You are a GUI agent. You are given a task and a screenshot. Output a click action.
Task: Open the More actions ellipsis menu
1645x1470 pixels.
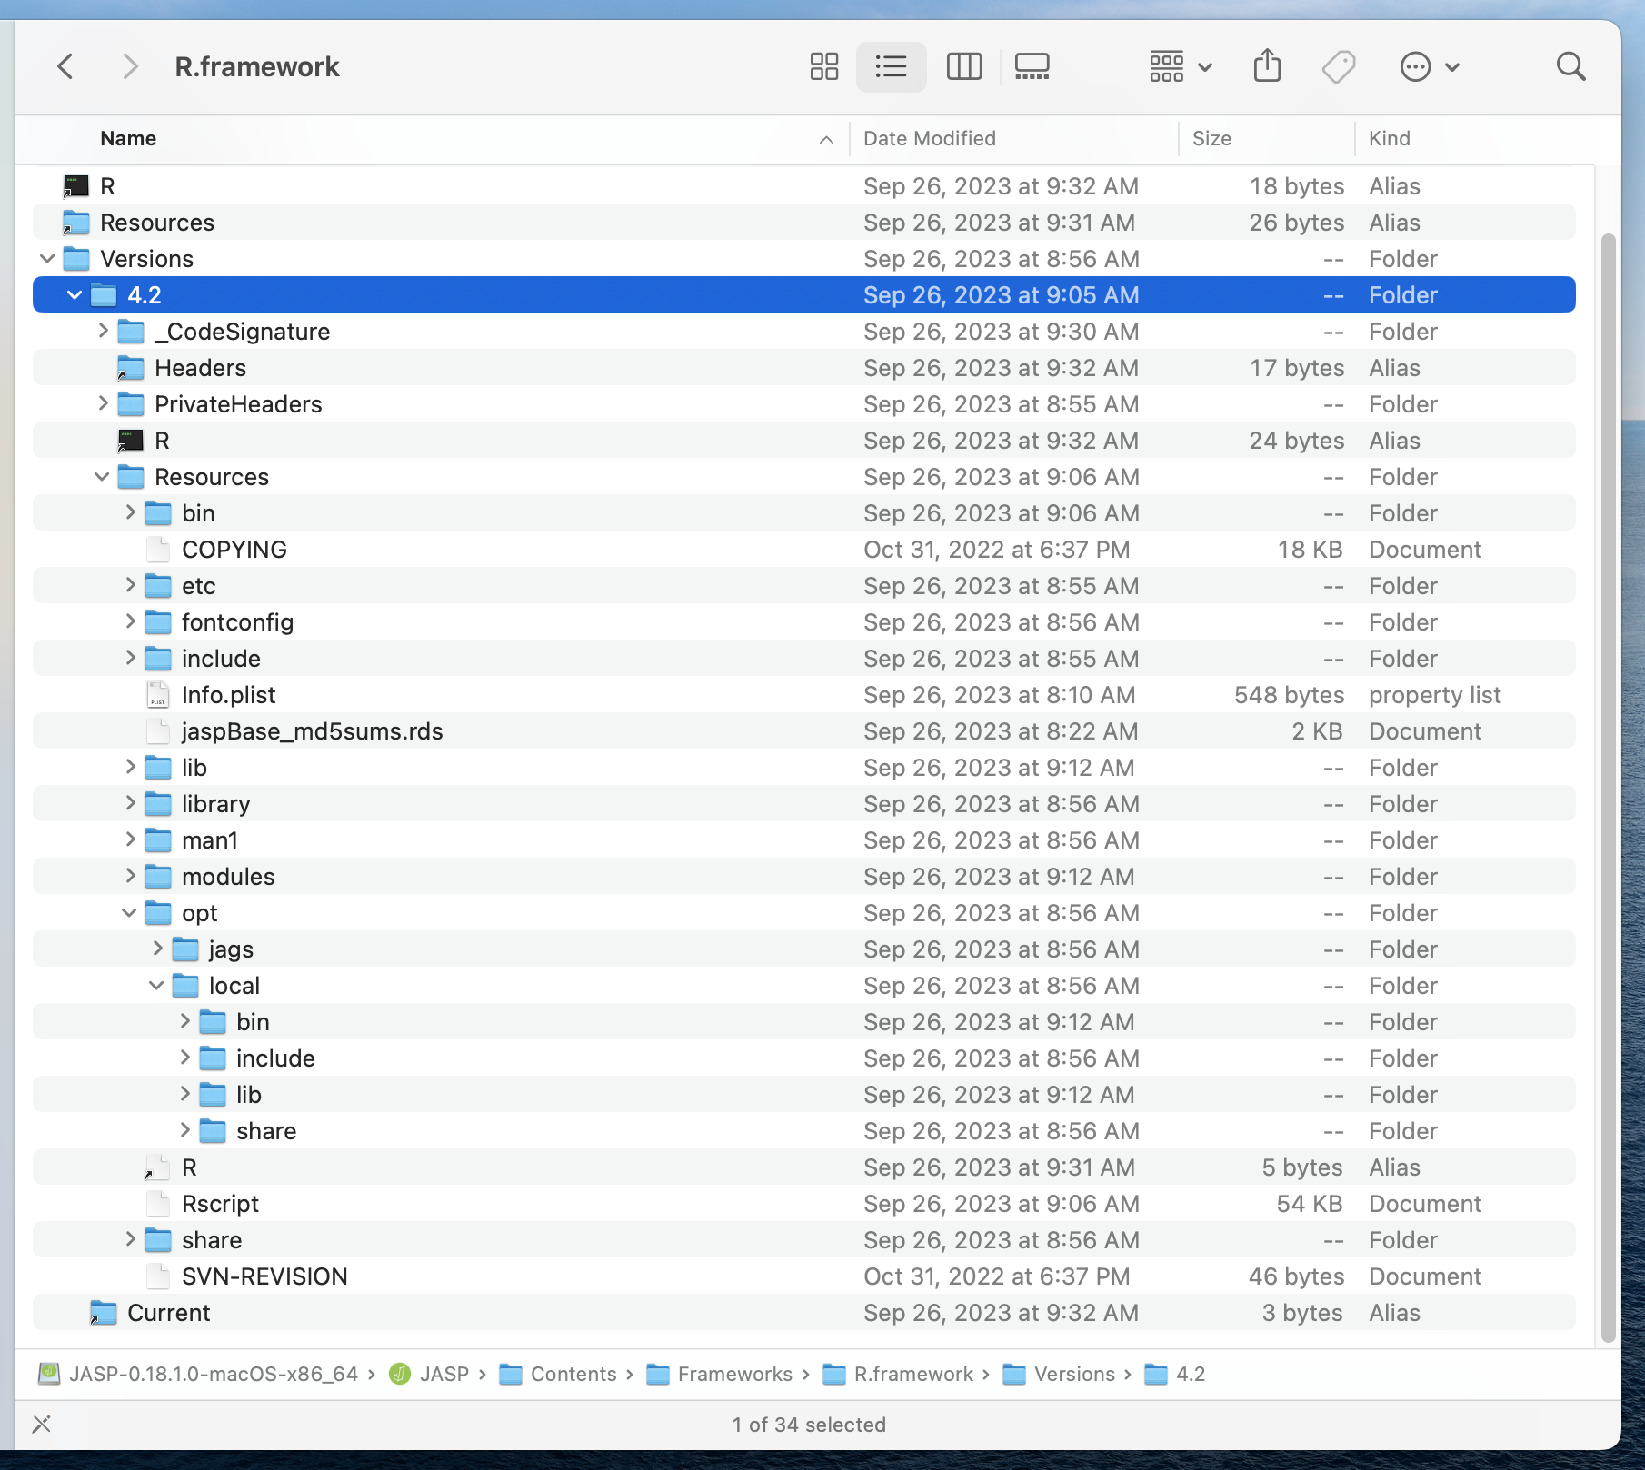[1416, 65]
